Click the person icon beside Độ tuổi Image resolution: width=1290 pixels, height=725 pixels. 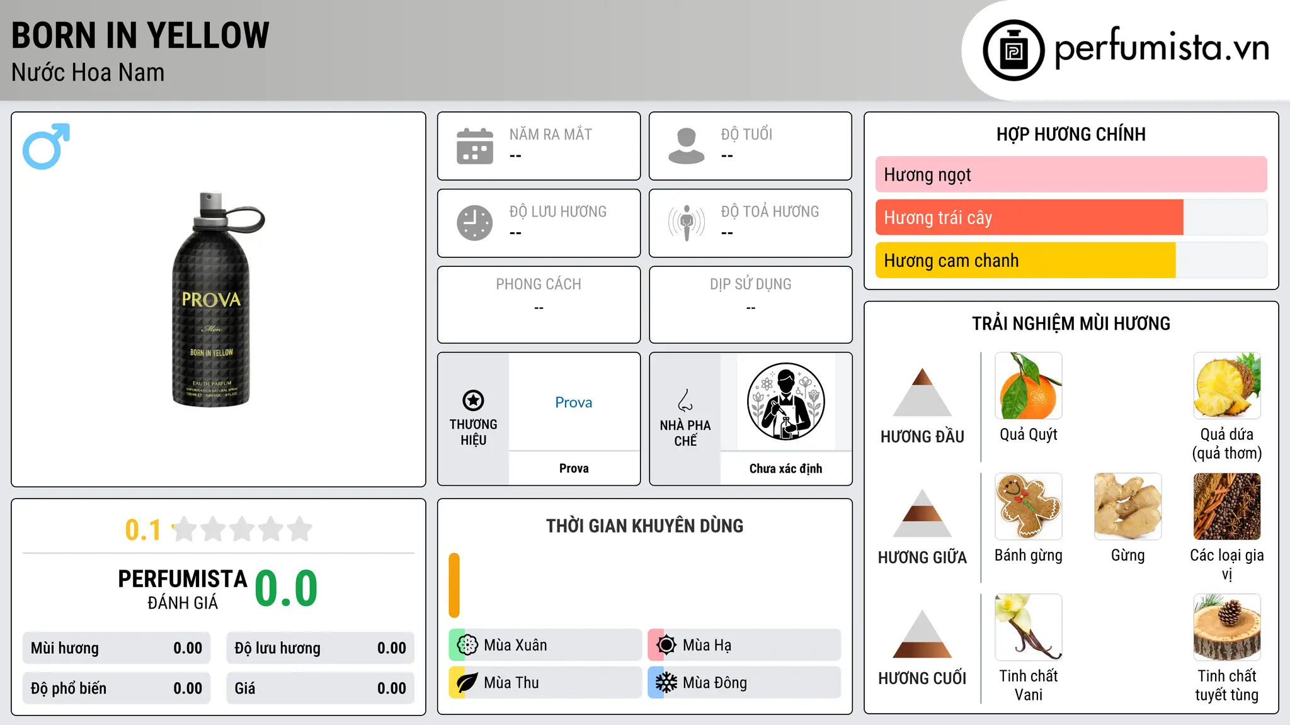[x=687, y=146]
